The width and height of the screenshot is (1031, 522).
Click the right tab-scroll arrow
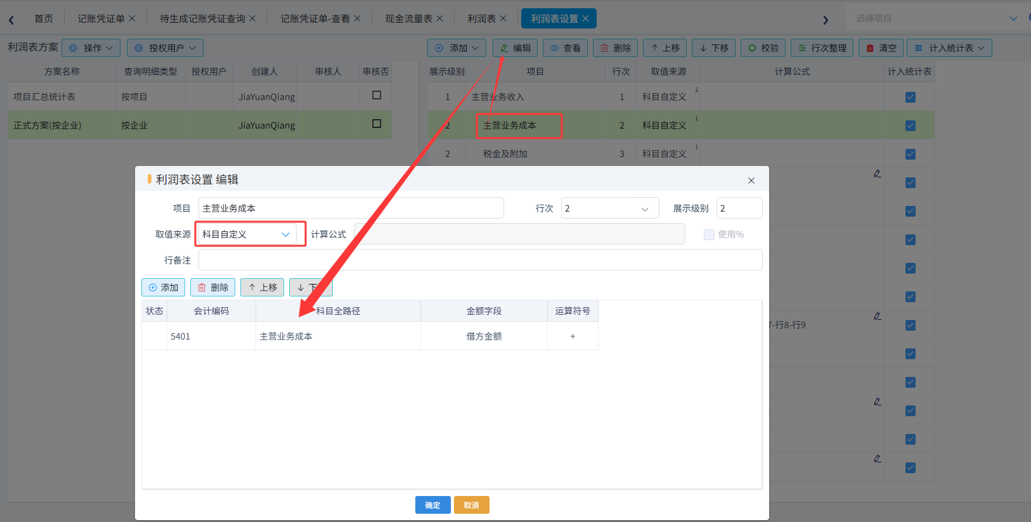[826, 20]
